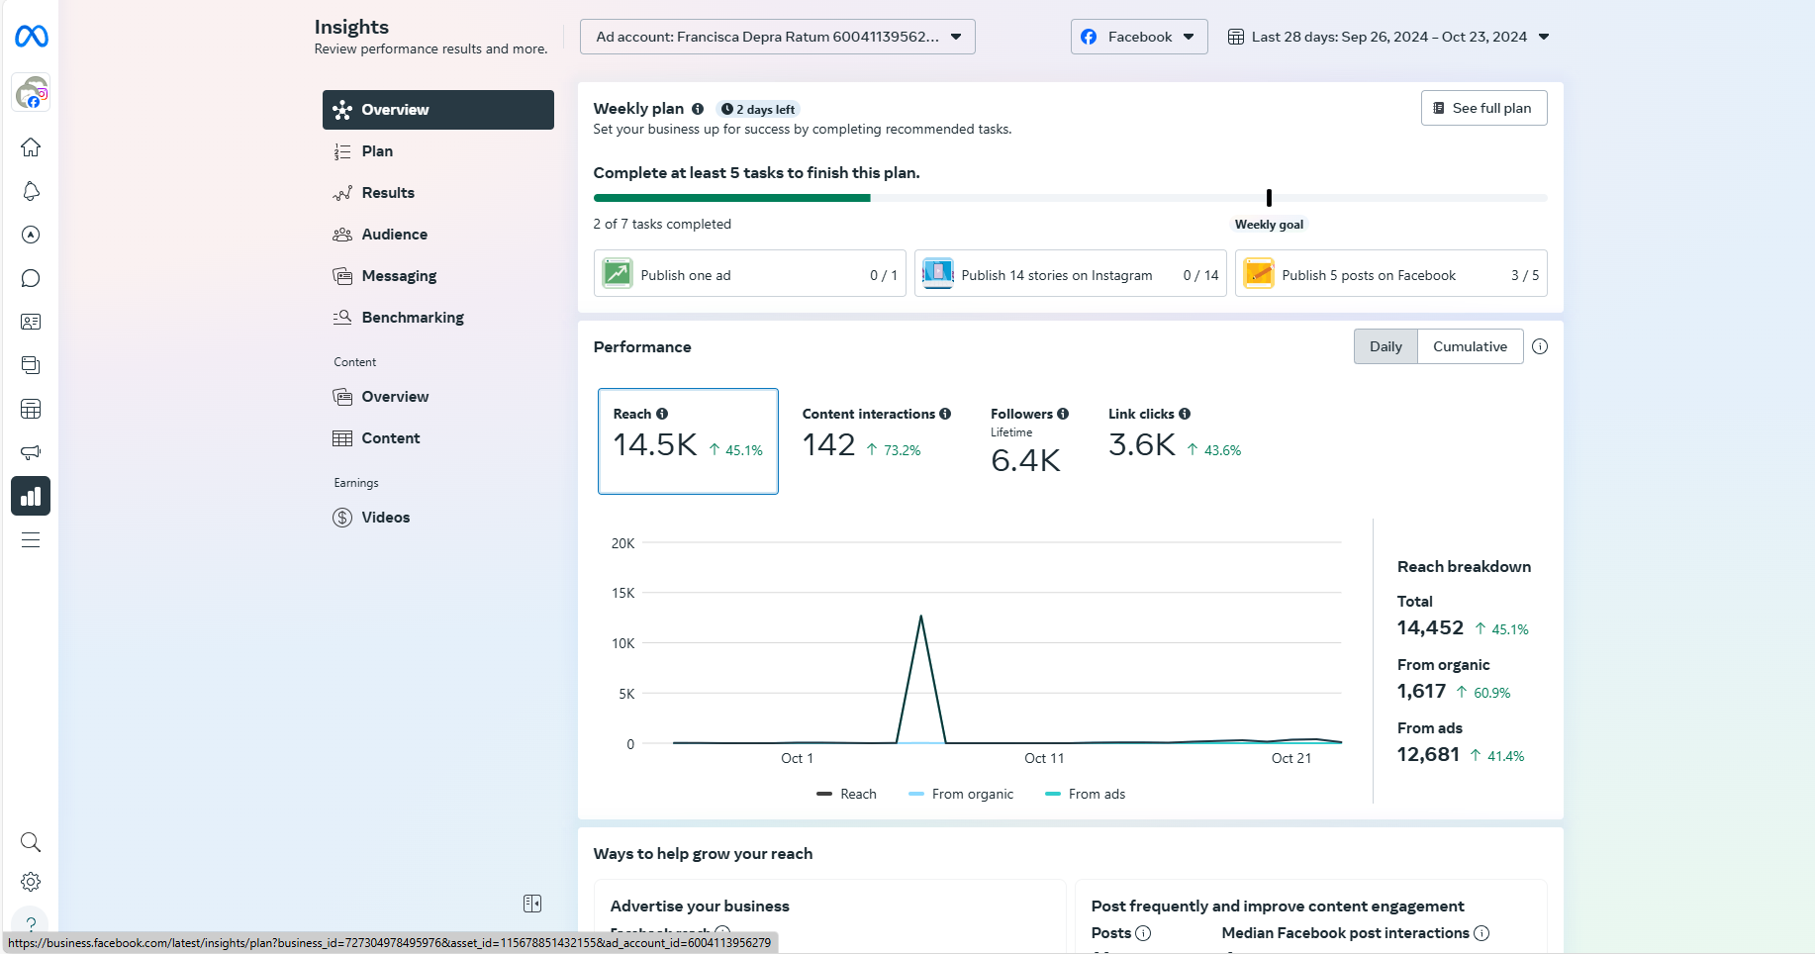The image size is (1815, 954).
Task: Click the reach peak on the chart
Action: 921,617
